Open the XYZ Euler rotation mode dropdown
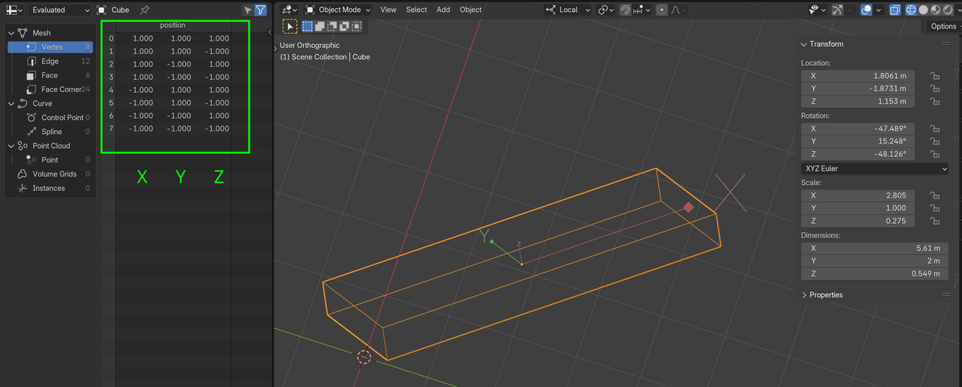The width and height of the screenshot is (962, 387). (874, 168)
